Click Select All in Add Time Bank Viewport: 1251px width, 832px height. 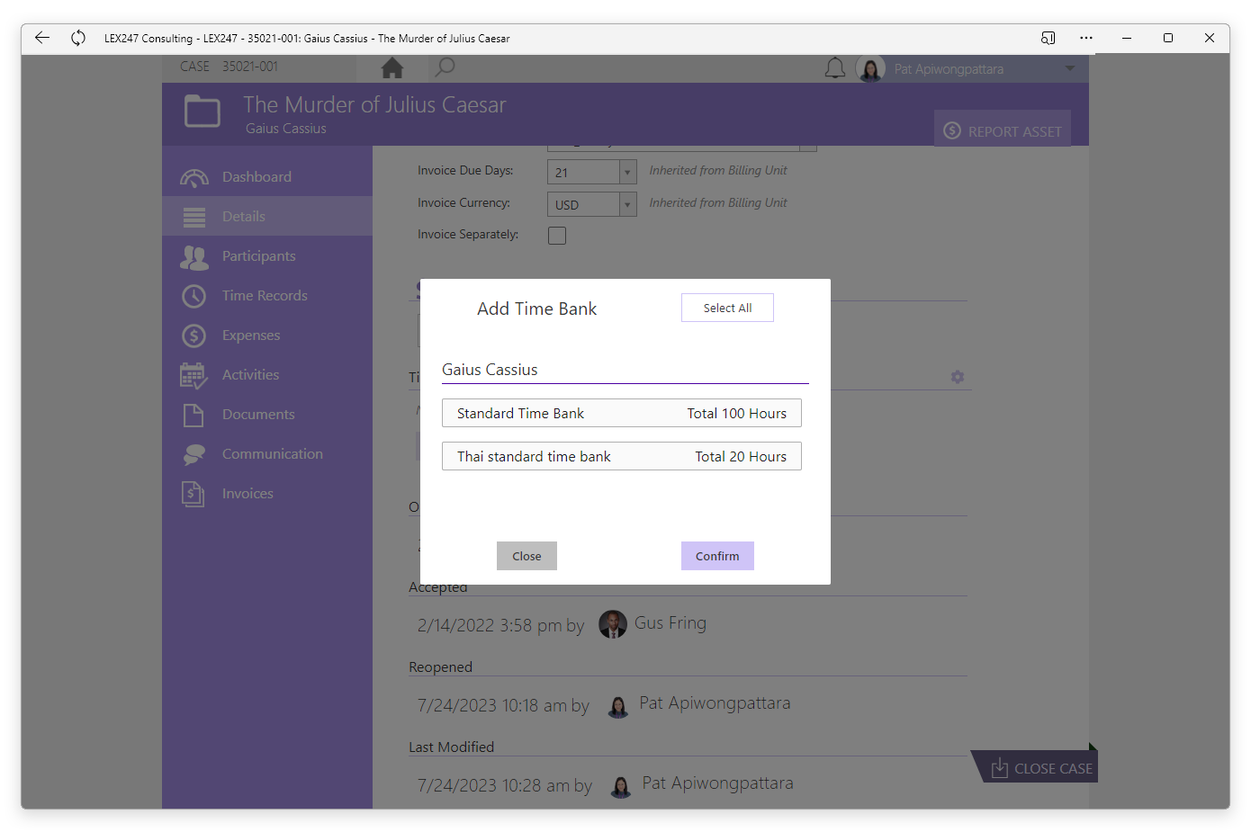pos(727,308)
